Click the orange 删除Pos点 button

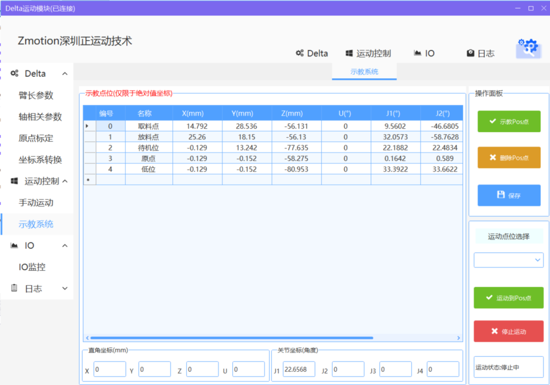coord(509,157)
